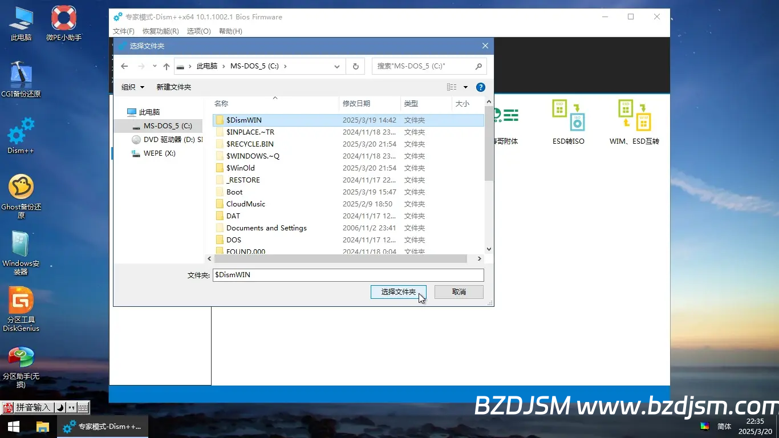Open Ghost备份还原 desktop icon
The height and width of the screenshot is (438, 779).
tap(21, 196)
